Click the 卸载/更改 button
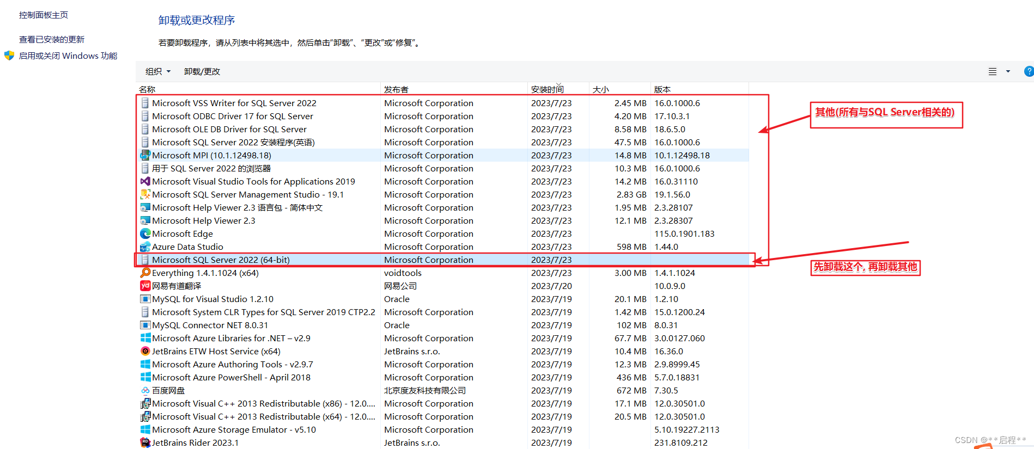1034x449 pixels. tap(202, 71)
